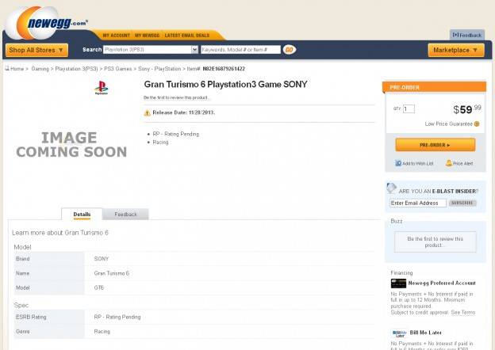Open Latest Email Deals tab
Image resolution: width=495 pixels, height=350 pixels.
(187, 36)
